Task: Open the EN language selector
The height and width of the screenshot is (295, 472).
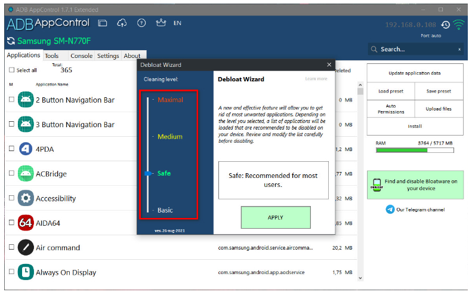Action: tap(177, 23)
